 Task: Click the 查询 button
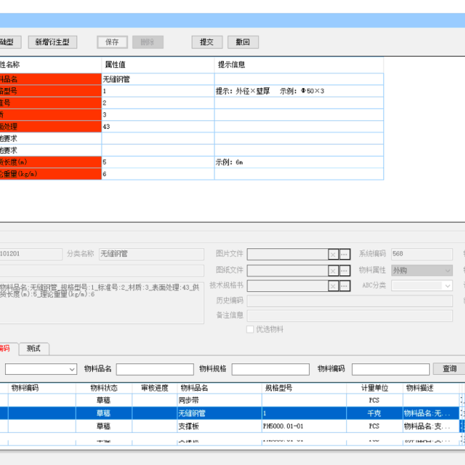449,368
